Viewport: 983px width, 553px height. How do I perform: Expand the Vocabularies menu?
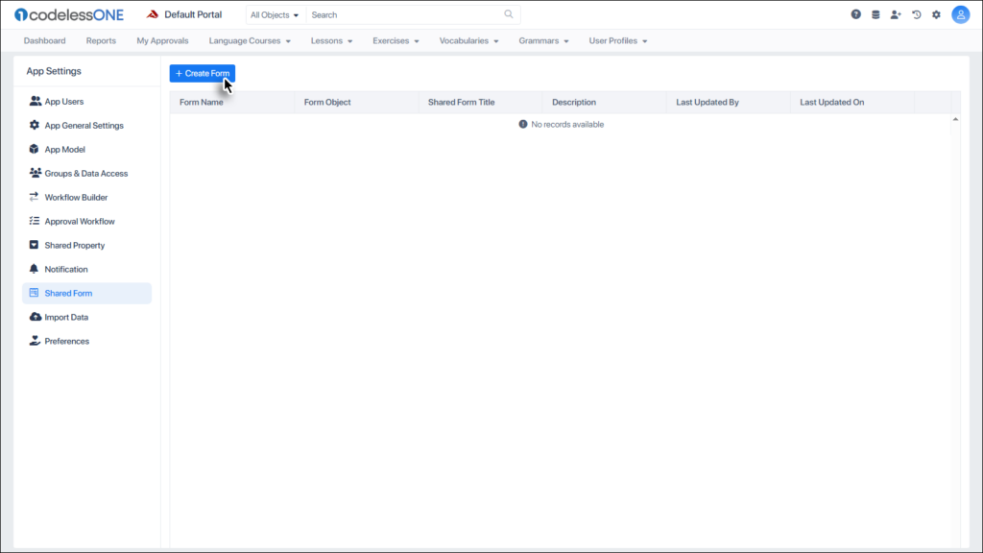click(468, 40)
